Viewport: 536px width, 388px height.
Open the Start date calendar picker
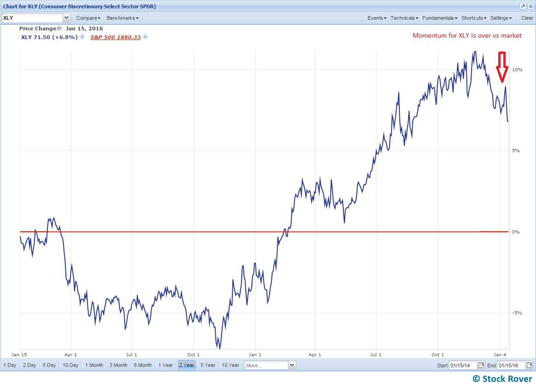coord(481,365)
